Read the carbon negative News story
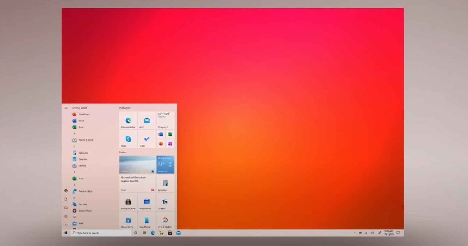This screenshot has width=468, height=246. pyautogui.click(x=136, y=180)
